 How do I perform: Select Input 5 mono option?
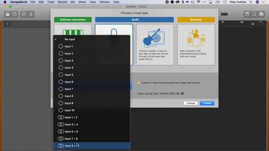pos(92,75)
